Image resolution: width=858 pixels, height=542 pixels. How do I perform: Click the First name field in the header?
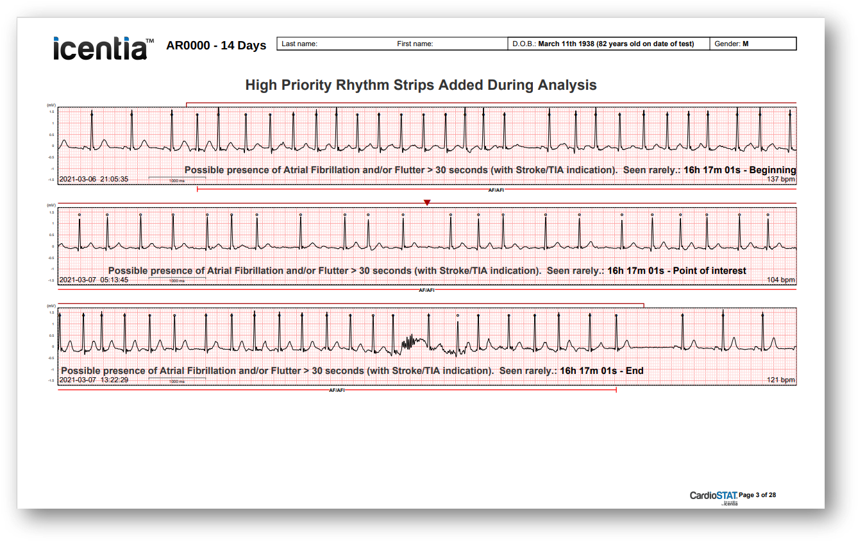click(x=414, y=43)
